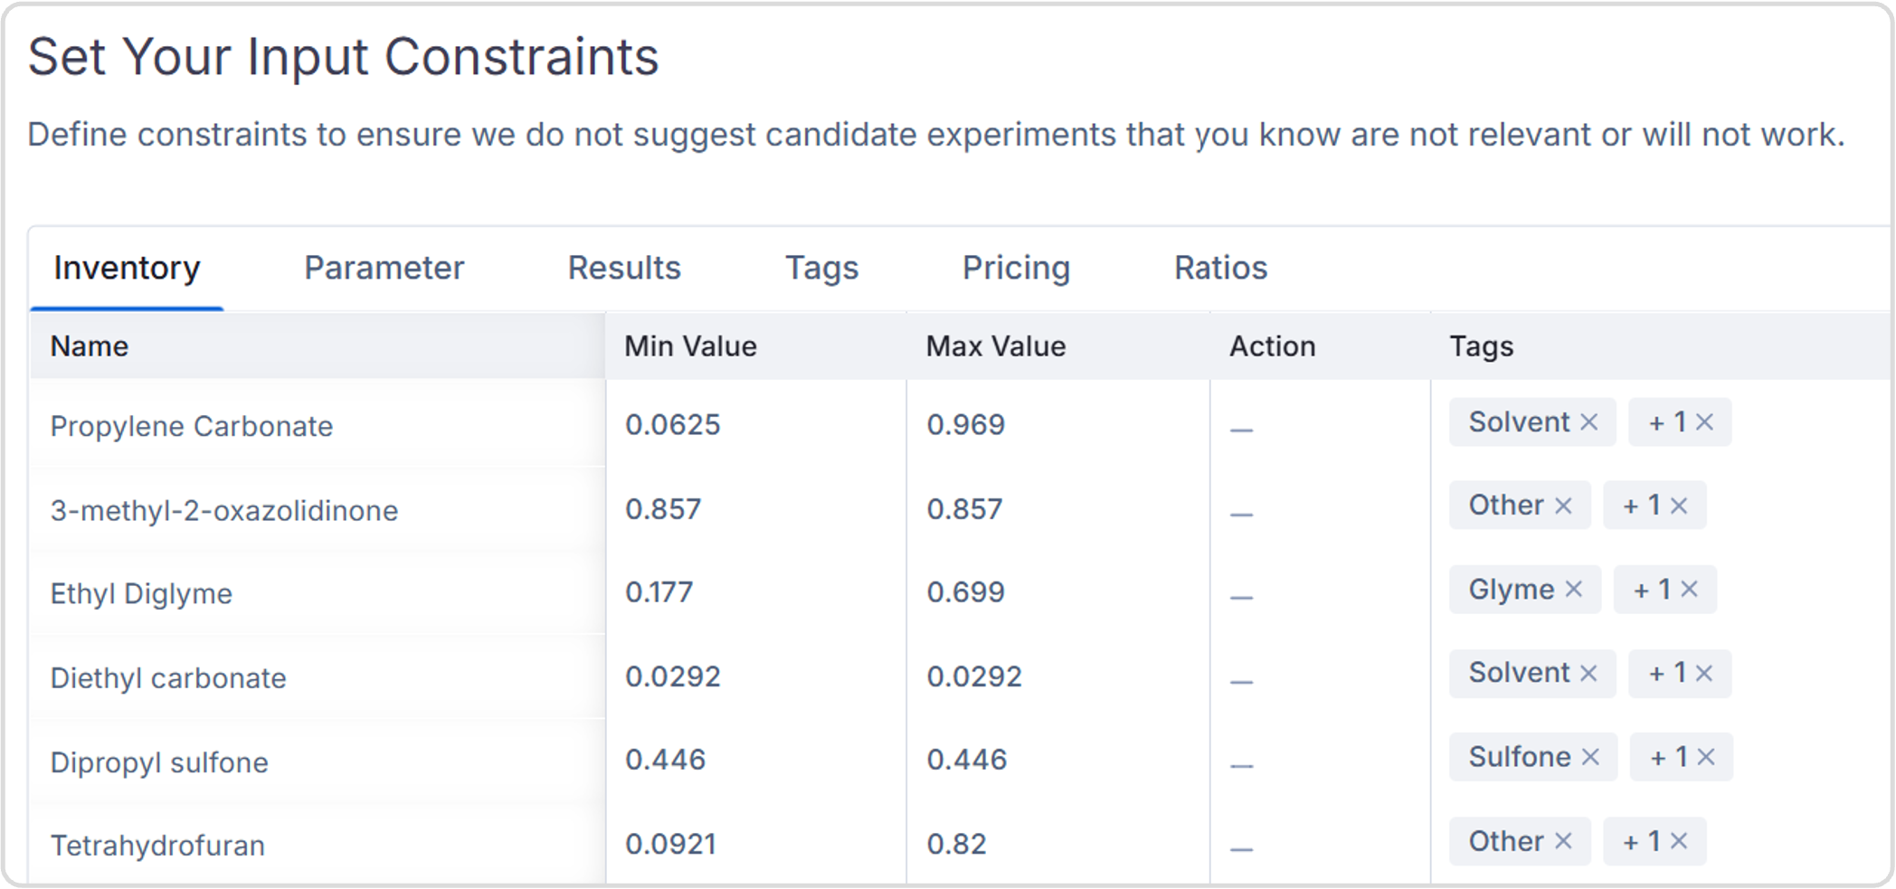Click Ethyl Diglyme action dash
Screen dimensions: 1896x889
[1241, 597]
